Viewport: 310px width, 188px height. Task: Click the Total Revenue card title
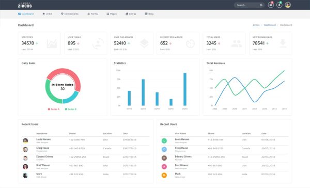[215, 63]
